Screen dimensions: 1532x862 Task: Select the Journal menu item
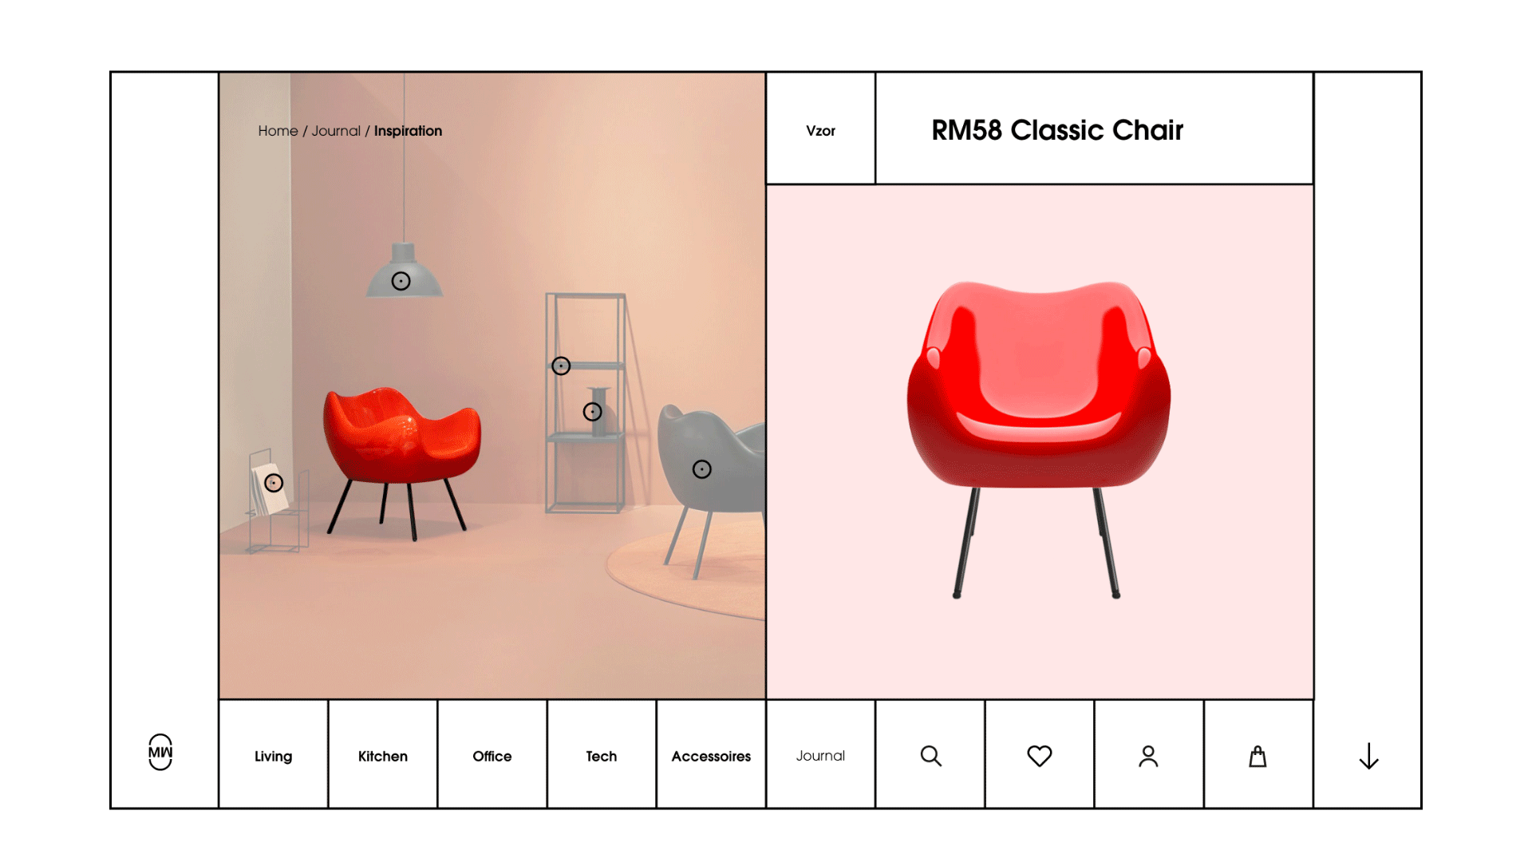coord(821,756)
